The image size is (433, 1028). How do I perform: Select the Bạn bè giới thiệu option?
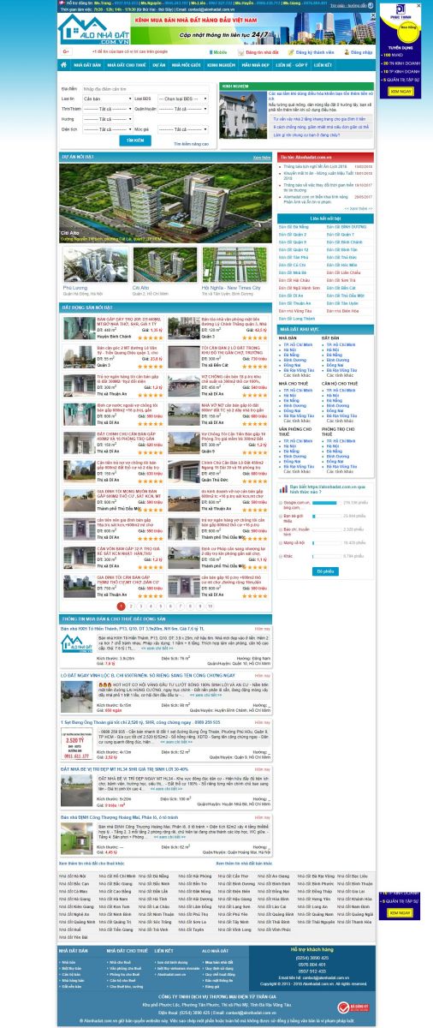(x=281, y=517)
